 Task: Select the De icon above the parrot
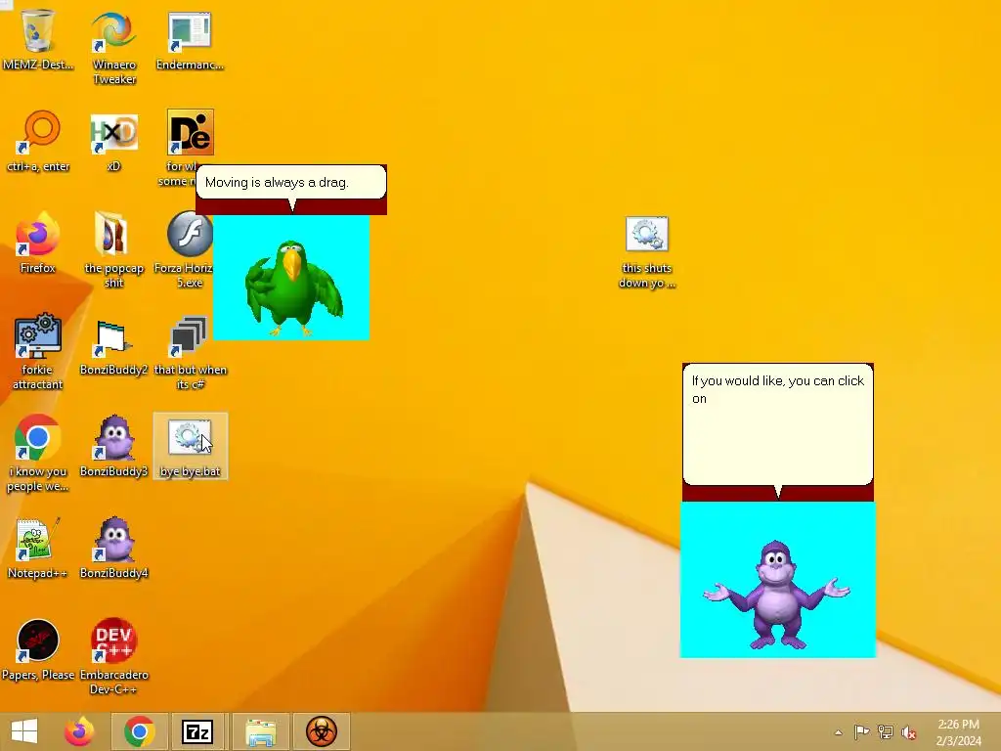click(x=191, y=132)
